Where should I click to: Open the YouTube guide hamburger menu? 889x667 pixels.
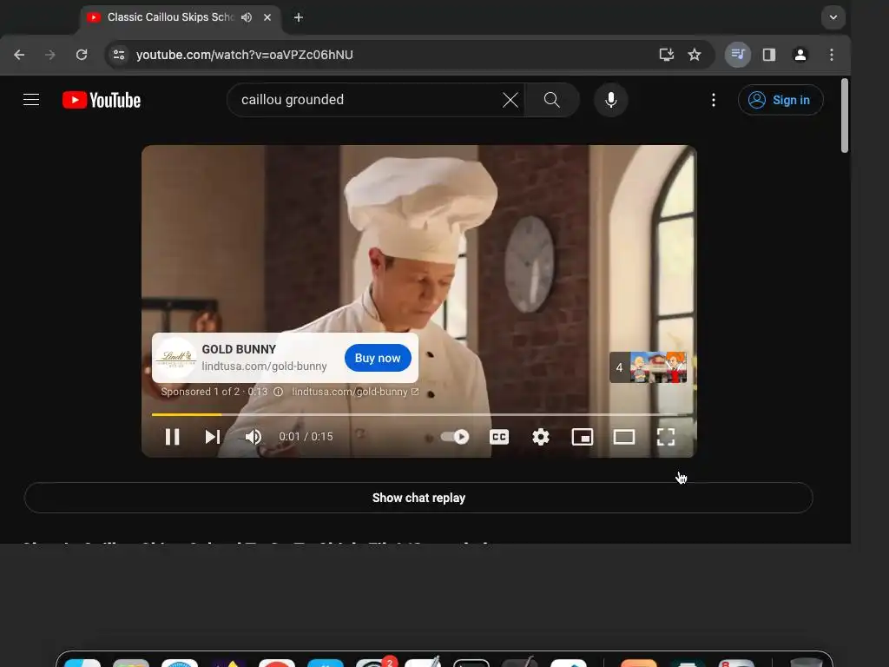tap(31, 100)
